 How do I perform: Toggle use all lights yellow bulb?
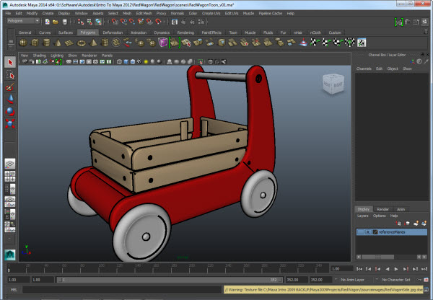tap(146, 62)
